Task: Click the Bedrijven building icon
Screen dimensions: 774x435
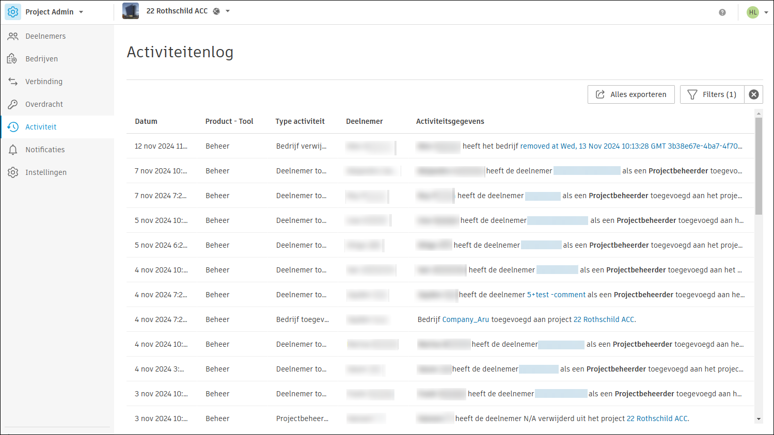Action: pyautogui.click(x=13, y=59)
